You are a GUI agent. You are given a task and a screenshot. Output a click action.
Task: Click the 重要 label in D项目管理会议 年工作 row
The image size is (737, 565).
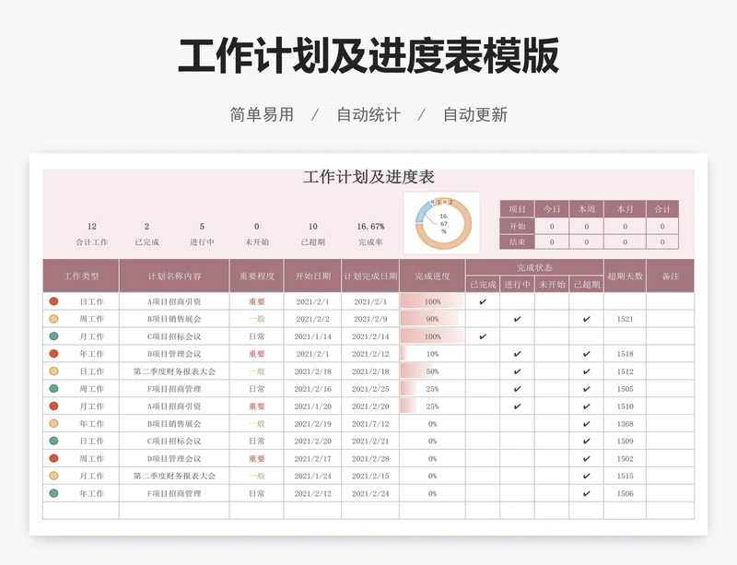(x=257, y=354)
